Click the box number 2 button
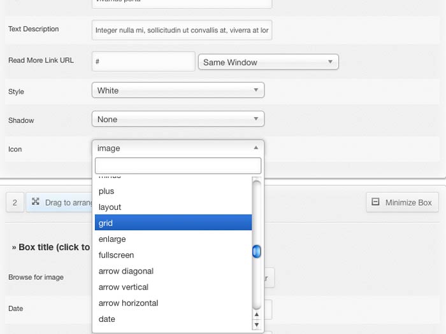446x334 pixels. [14, 202]
